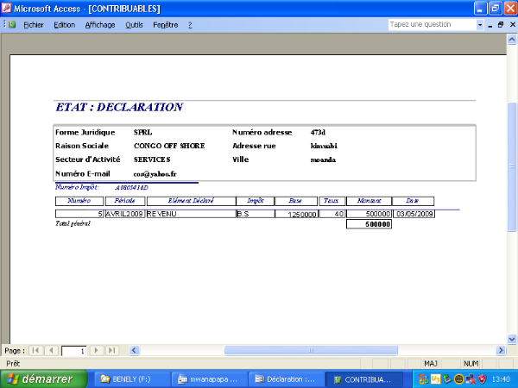Click the page number input box
The image size is (518, 388).
click(x=73, y=351)
